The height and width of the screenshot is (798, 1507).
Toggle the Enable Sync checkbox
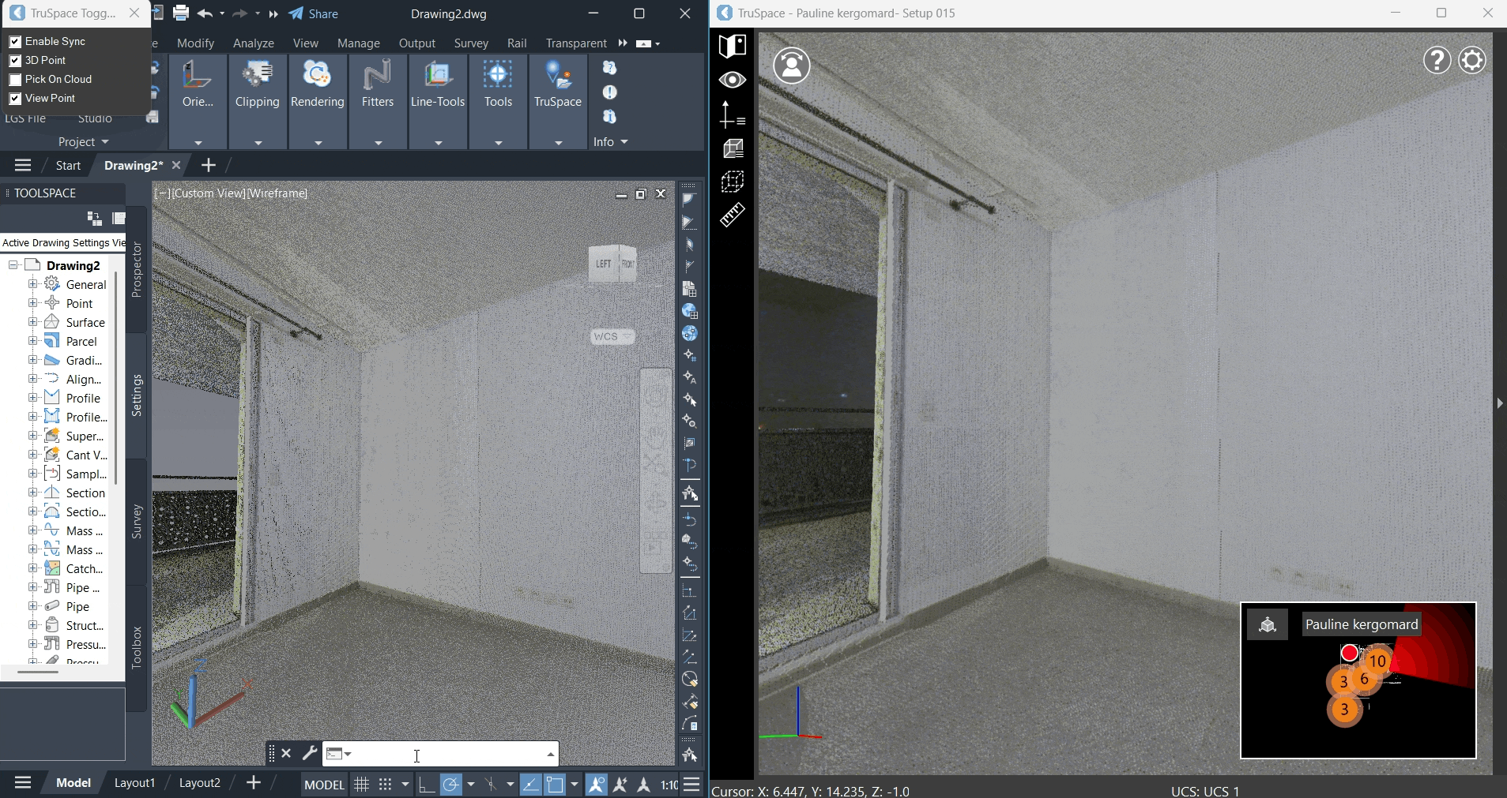(15, 41)
